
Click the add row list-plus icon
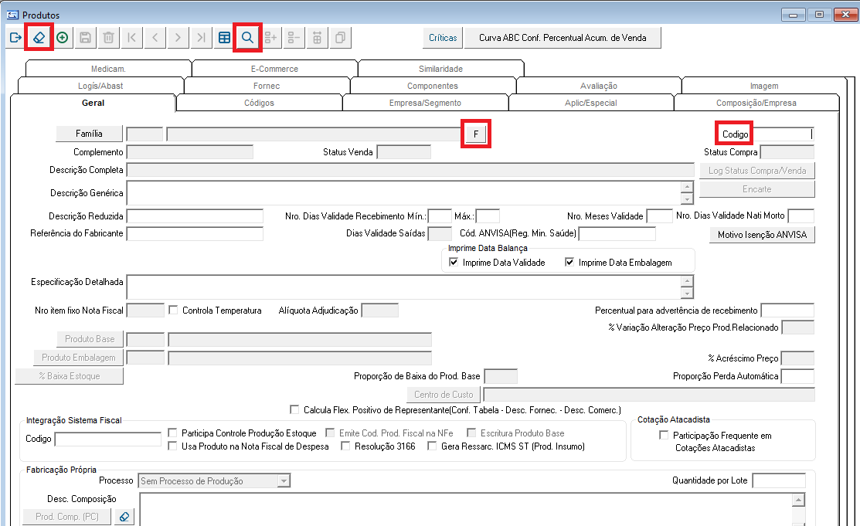tap(270, 37)
